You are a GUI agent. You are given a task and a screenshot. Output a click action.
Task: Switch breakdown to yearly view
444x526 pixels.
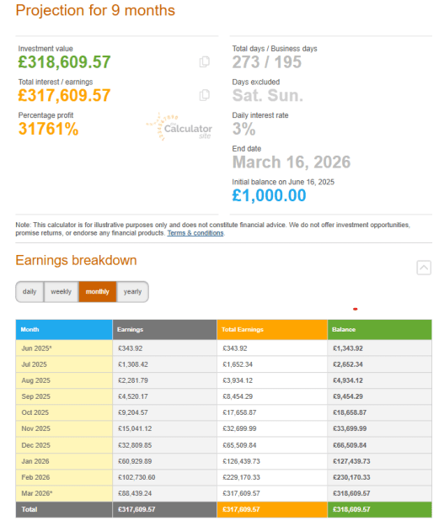pyautogui.click(x=132, y=291)
